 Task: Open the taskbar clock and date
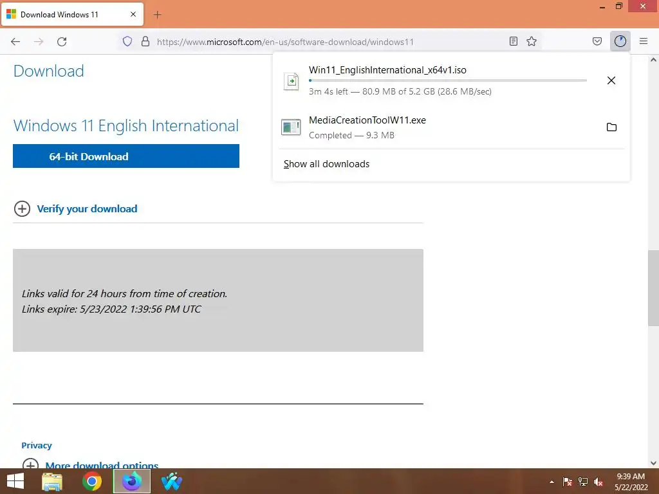pos(631,482)
